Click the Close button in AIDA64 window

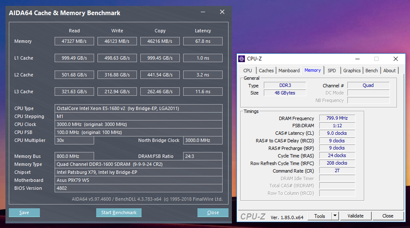click(x=213, y=212)
